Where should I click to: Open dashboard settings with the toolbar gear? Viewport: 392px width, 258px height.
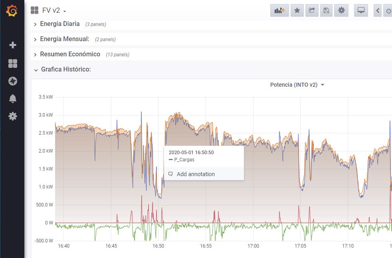341,10
